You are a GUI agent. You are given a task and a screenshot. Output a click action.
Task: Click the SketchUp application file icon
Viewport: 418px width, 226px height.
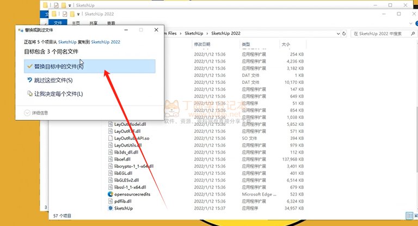coord(110,208)
